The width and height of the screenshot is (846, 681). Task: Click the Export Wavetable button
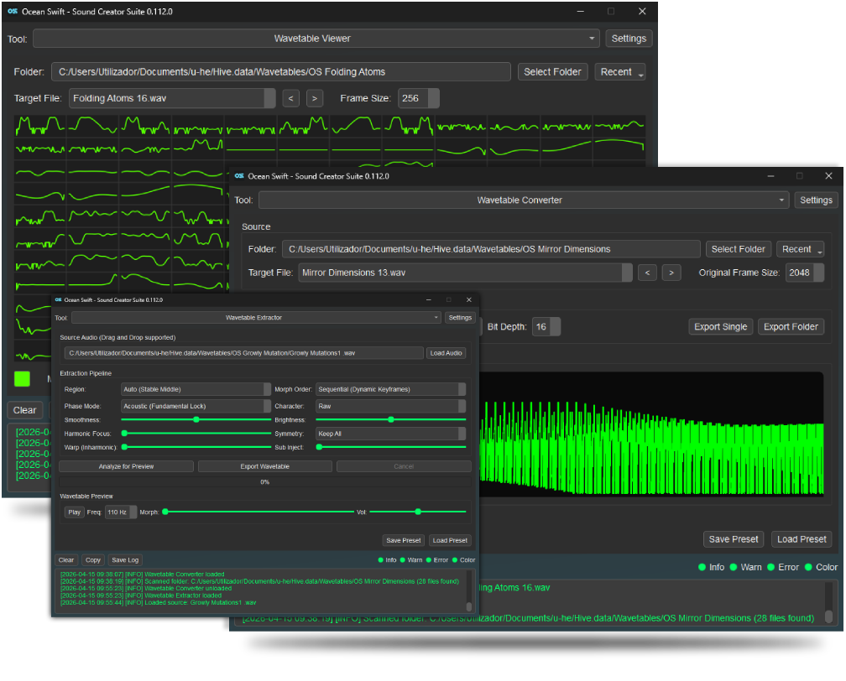click(264, 466)
